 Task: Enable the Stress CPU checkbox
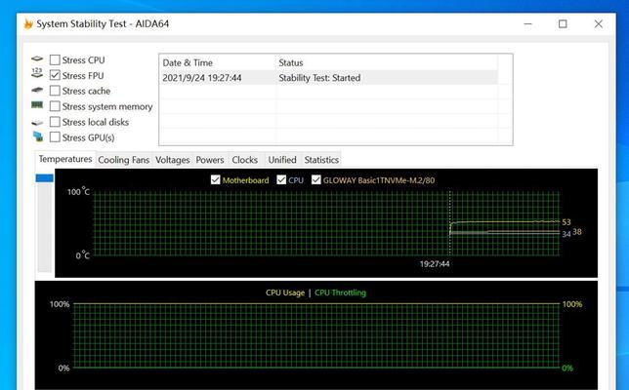click(x=55, y=60)
